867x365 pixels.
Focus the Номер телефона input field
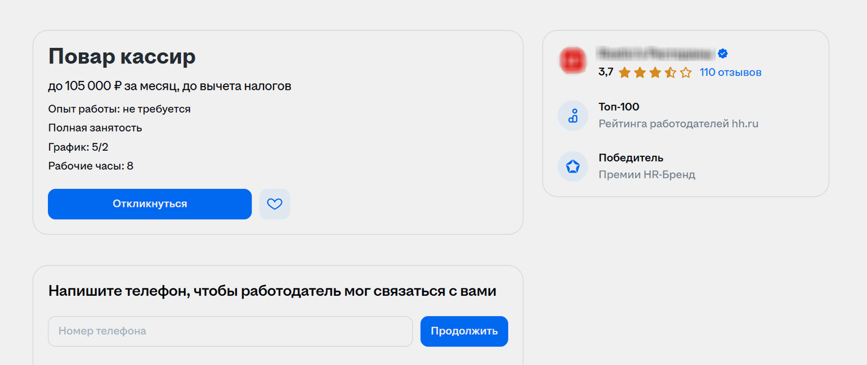click(230, 331)
